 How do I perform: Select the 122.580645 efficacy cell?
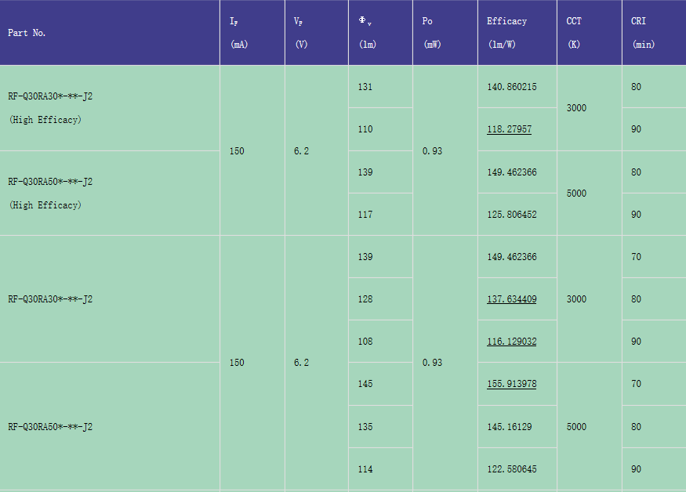pos(511,469)
